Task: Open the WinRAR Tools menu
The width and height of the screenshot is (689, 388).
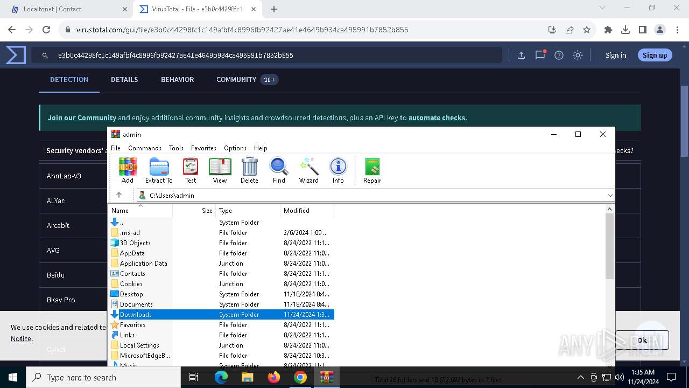Action: pyautogui.click(x=176, y=148)
